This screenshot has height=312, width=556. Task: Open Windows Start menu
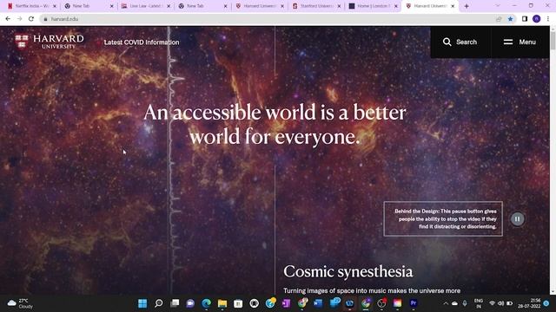pyautogui.click(x=142, y=303)
